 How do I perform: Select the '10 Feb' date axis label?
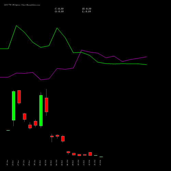click(x=78, y=163)
